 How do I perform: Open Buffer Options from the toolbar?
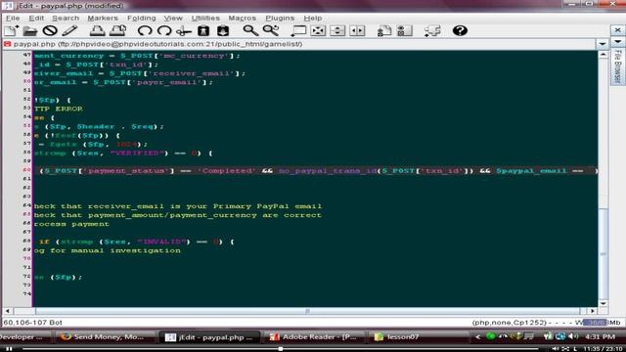(384, 30)
